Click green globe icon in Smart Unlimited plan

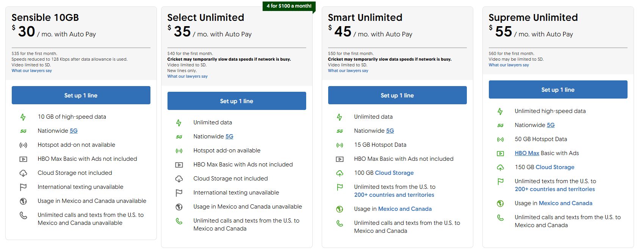340,209
